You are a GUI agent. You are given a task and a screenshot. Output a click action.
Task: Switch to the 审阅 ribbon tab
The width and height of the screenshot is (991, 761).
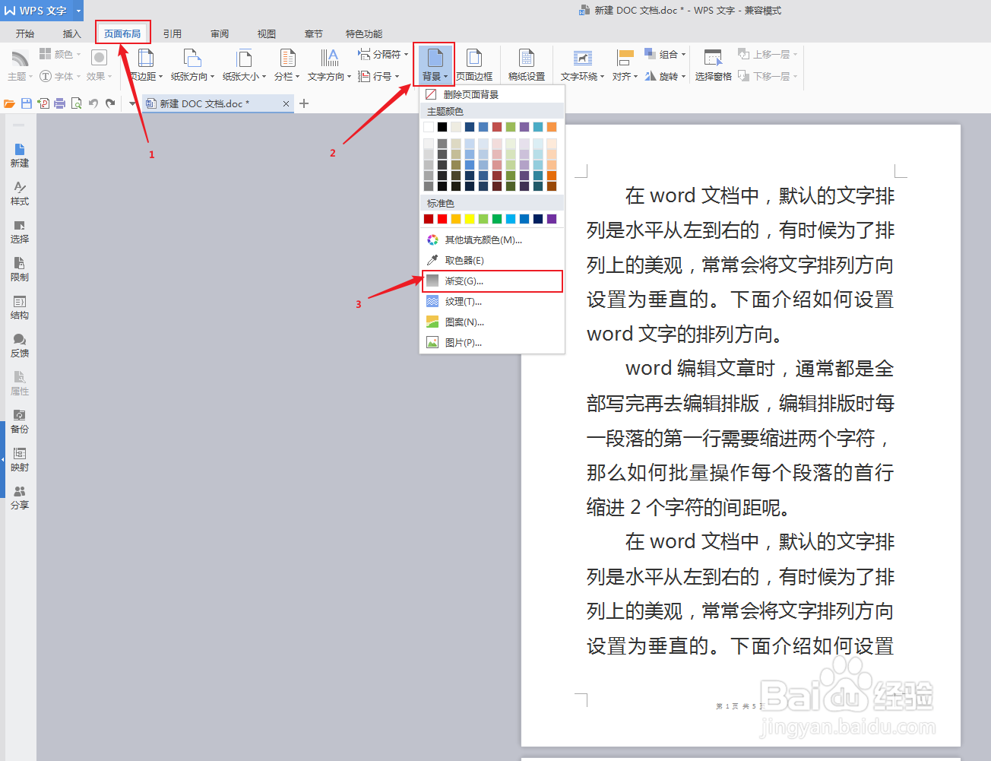[x=220, y=33]
